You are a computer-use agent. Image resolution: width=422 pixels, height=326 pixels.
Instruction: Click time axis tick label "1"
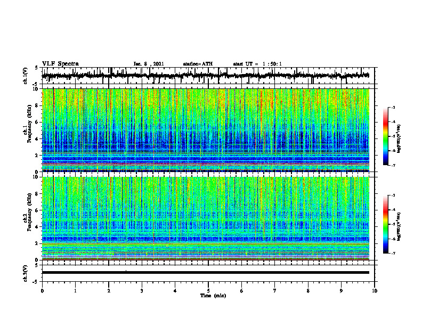pyautogui.click(x=75, y=291)
